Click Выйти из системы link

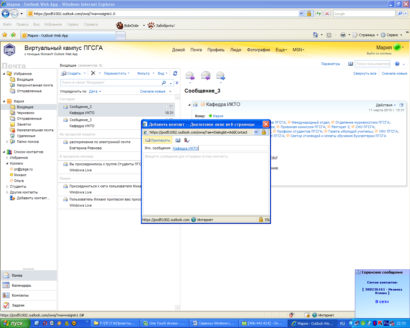point(379,53)
